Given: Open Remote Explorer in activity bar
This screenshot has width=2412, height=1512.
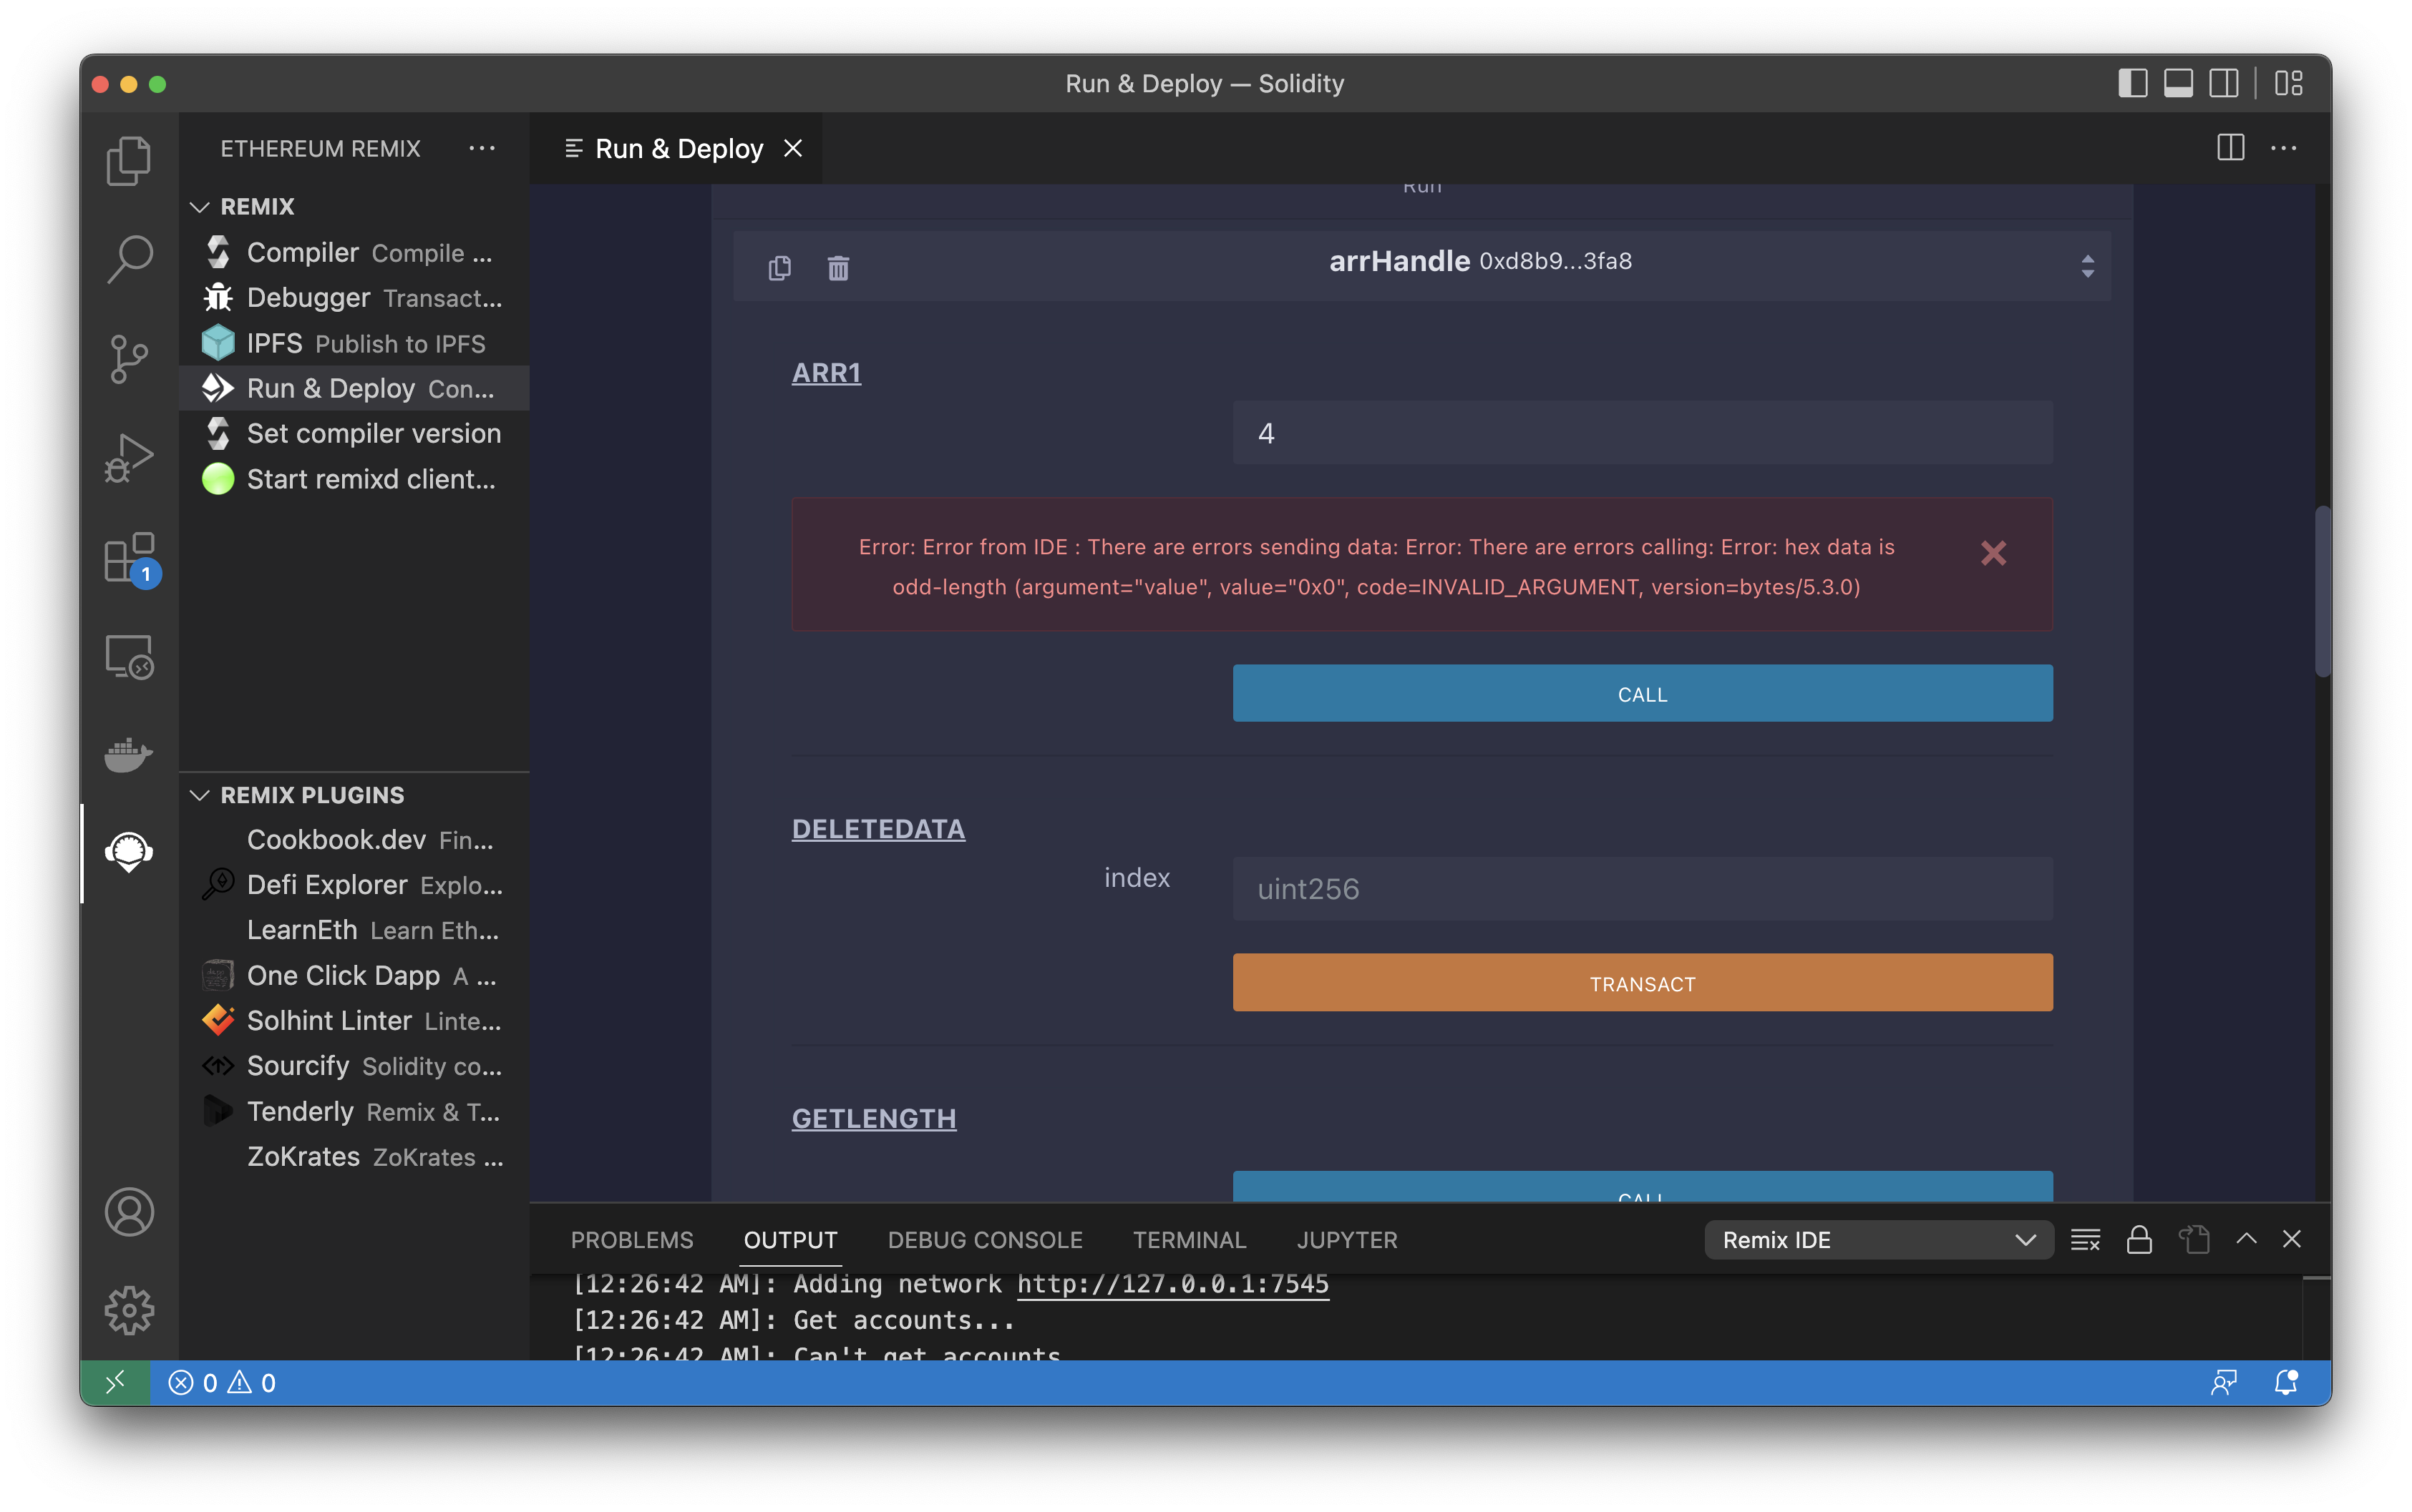Looking at the screenshot, I should click(129, 657).
